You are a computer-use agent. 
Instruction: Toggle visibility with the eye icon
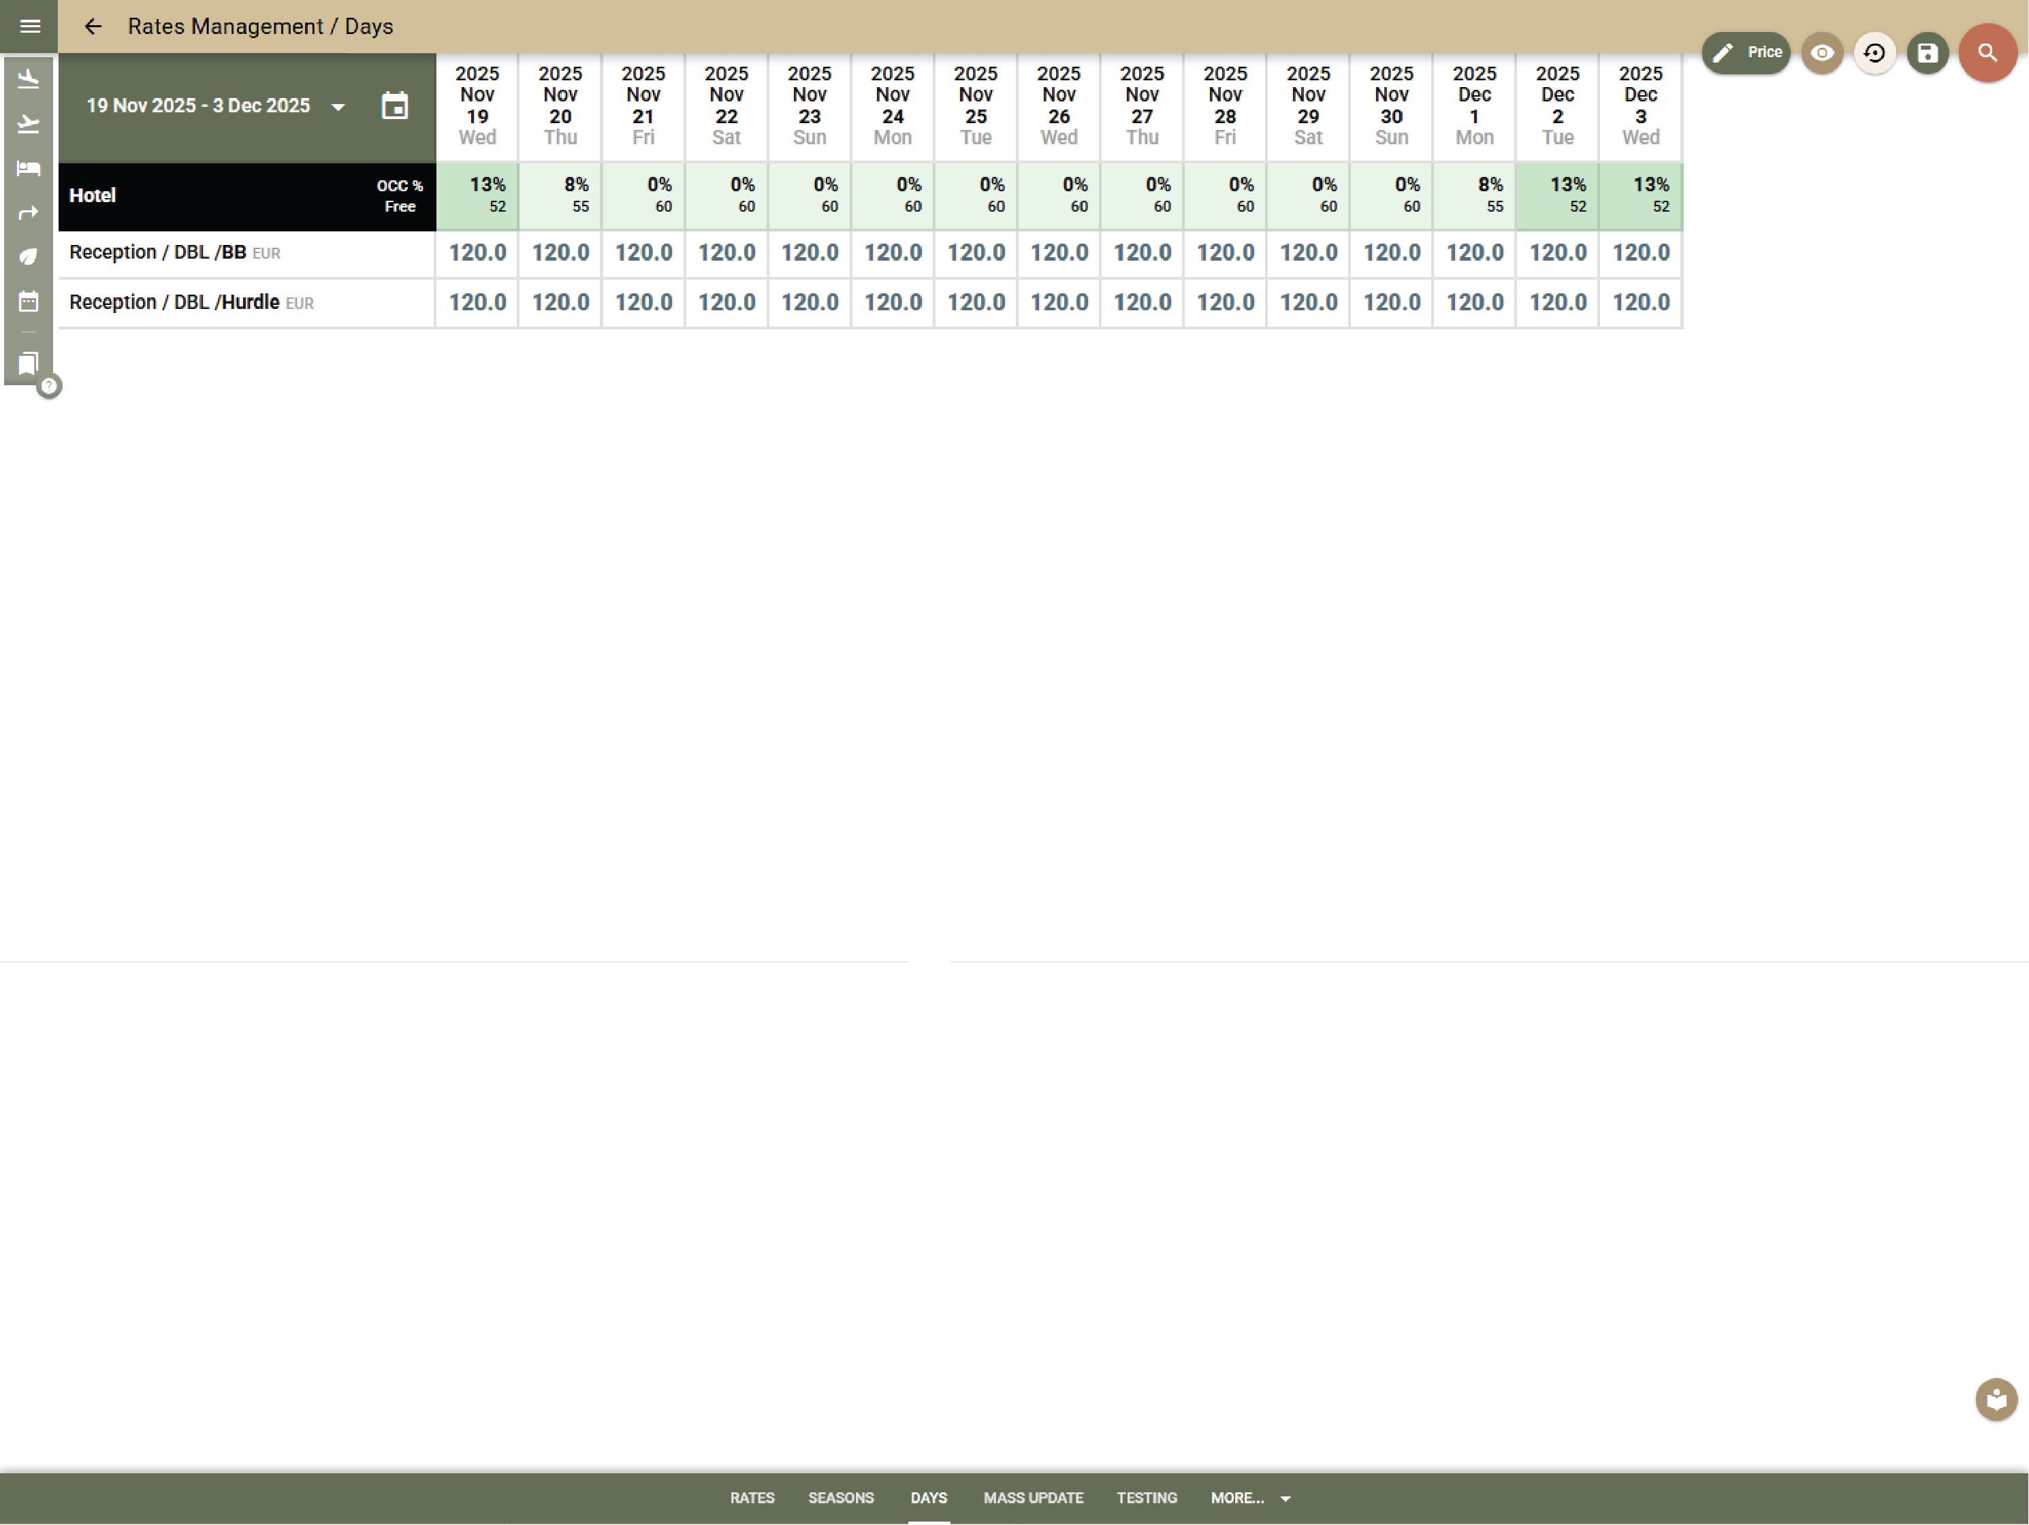1822,53
